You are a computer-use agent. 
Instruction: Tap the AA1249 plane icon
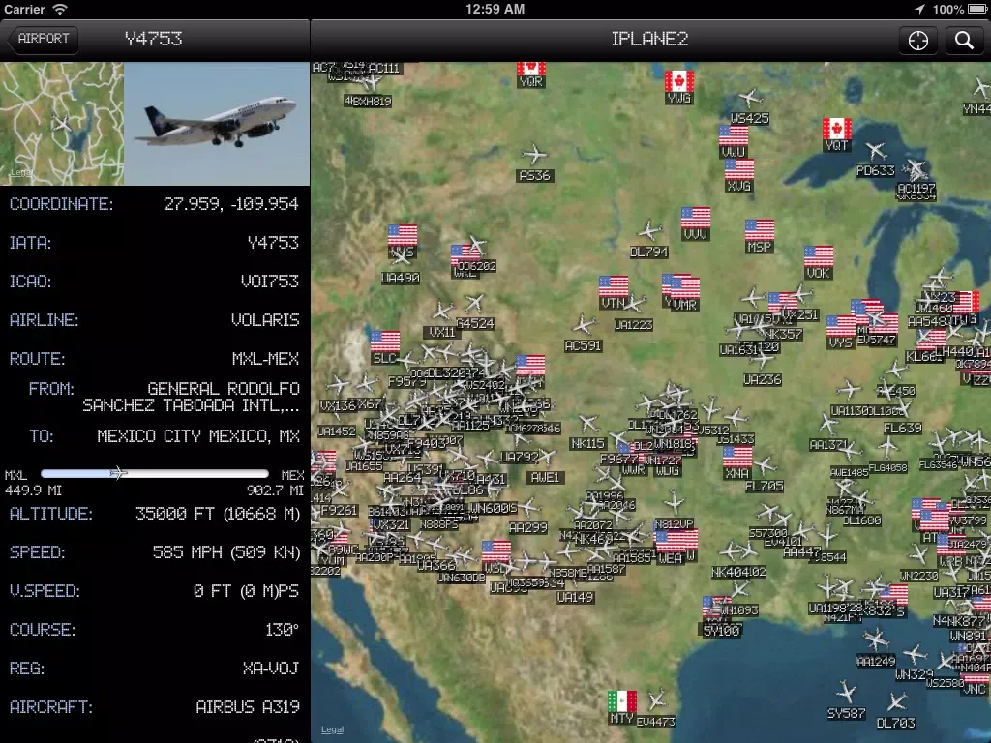(876, 640)
